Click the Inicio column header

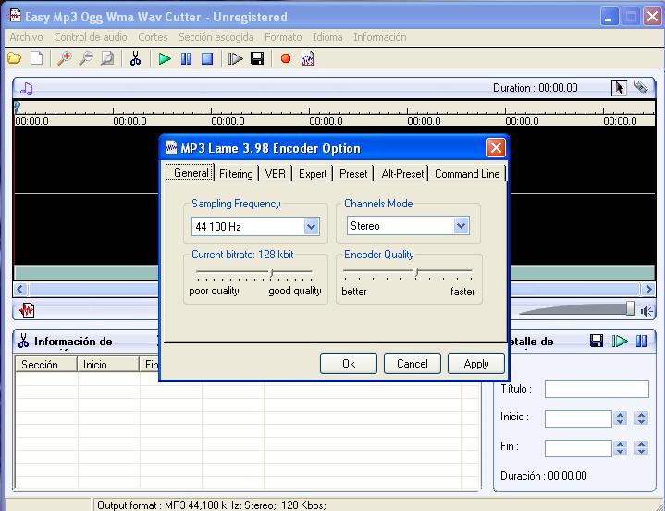click(x=108, y=365)
